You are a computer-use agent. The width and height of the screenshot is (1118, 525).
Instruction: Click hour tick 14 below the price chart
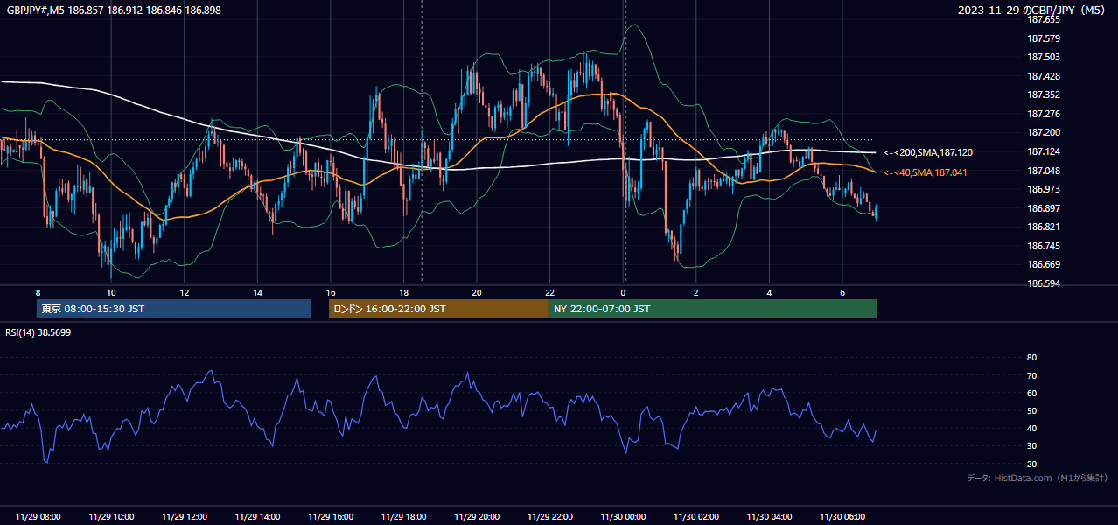[x=257, y=292]
